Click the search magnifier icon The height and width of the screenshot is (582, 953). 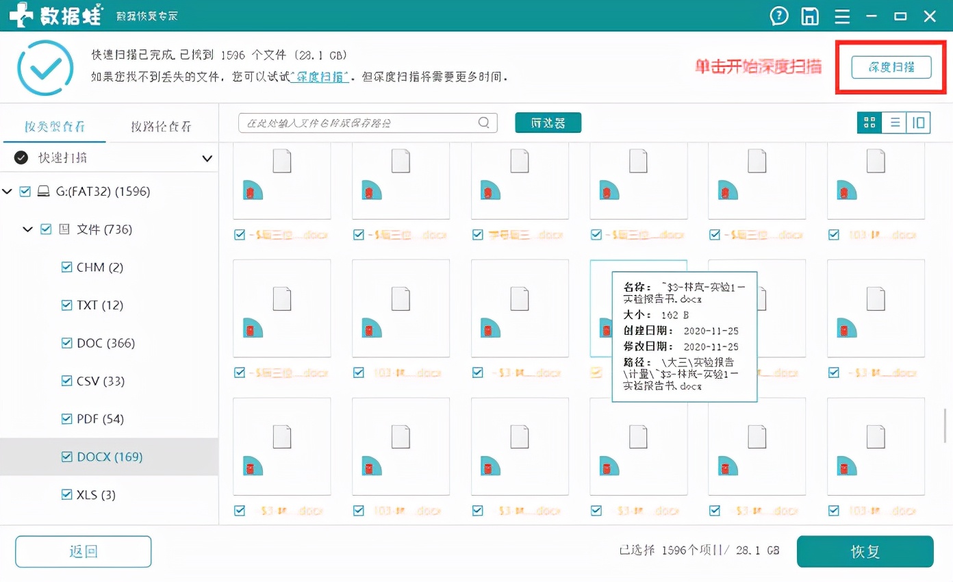(483, 123)
